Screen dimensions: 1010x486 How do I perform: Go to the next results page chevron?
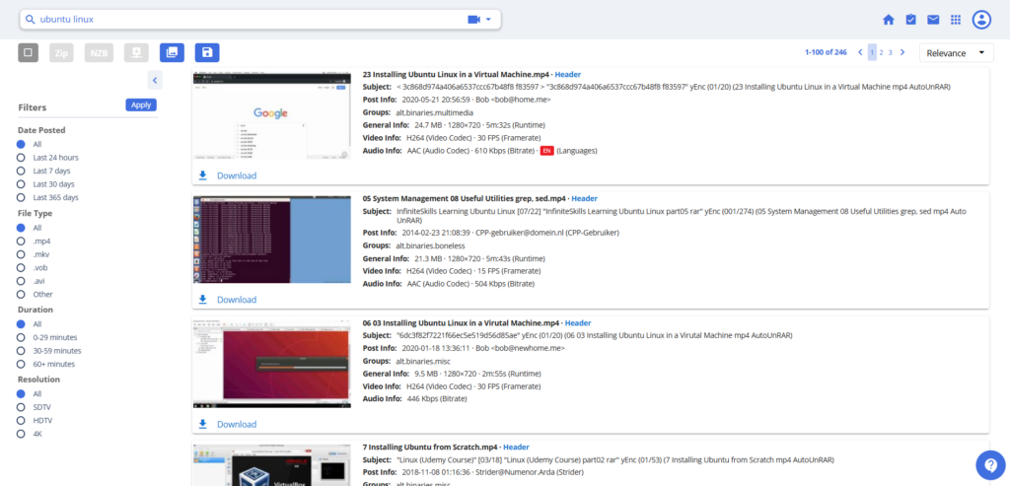coord(902,53)
